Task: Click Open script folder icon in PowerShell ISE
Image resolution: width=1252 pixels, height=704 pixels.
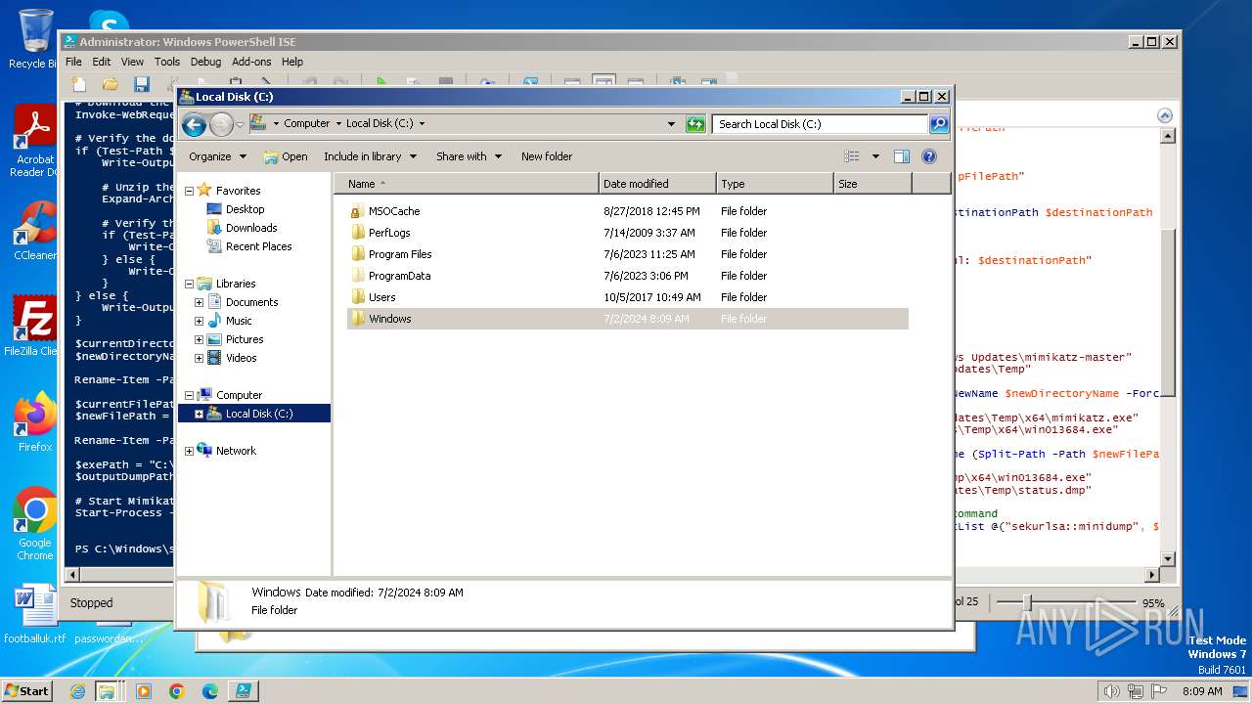Action: click(x=110, y=84)
